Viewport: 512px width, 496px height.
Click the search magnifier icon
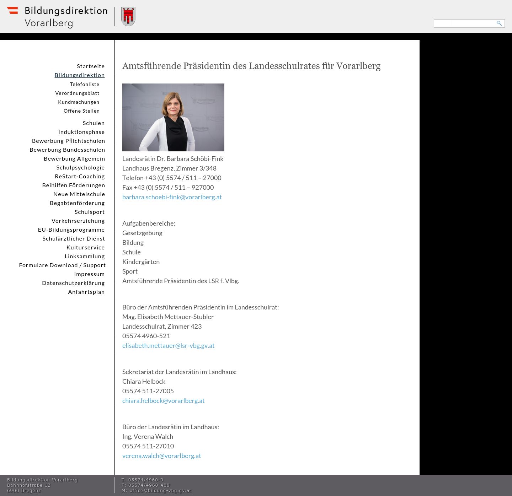(x=499, y=23)
